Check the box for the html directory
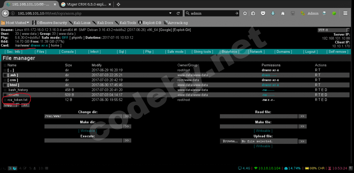 click(x=5, y=85)
